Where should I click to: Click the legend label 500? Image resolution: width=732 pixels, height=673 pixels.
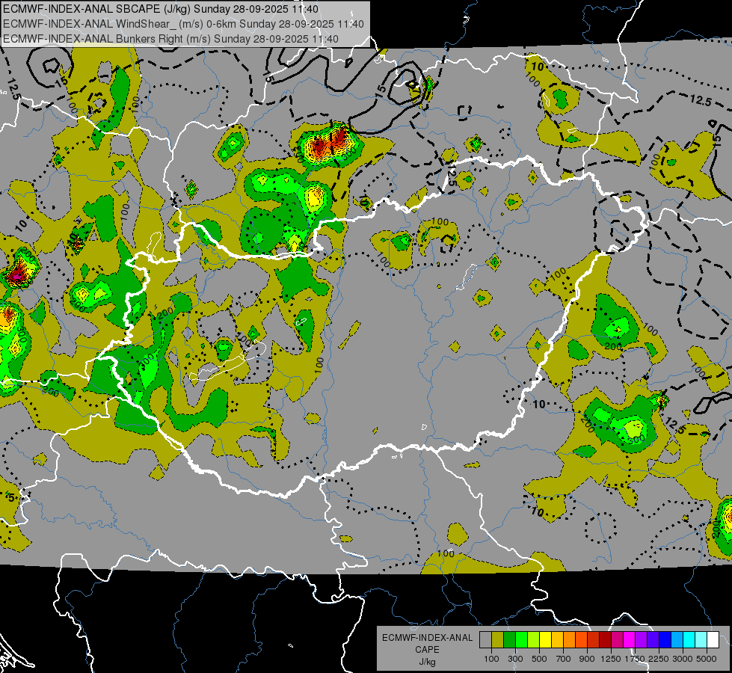(539, 659)
